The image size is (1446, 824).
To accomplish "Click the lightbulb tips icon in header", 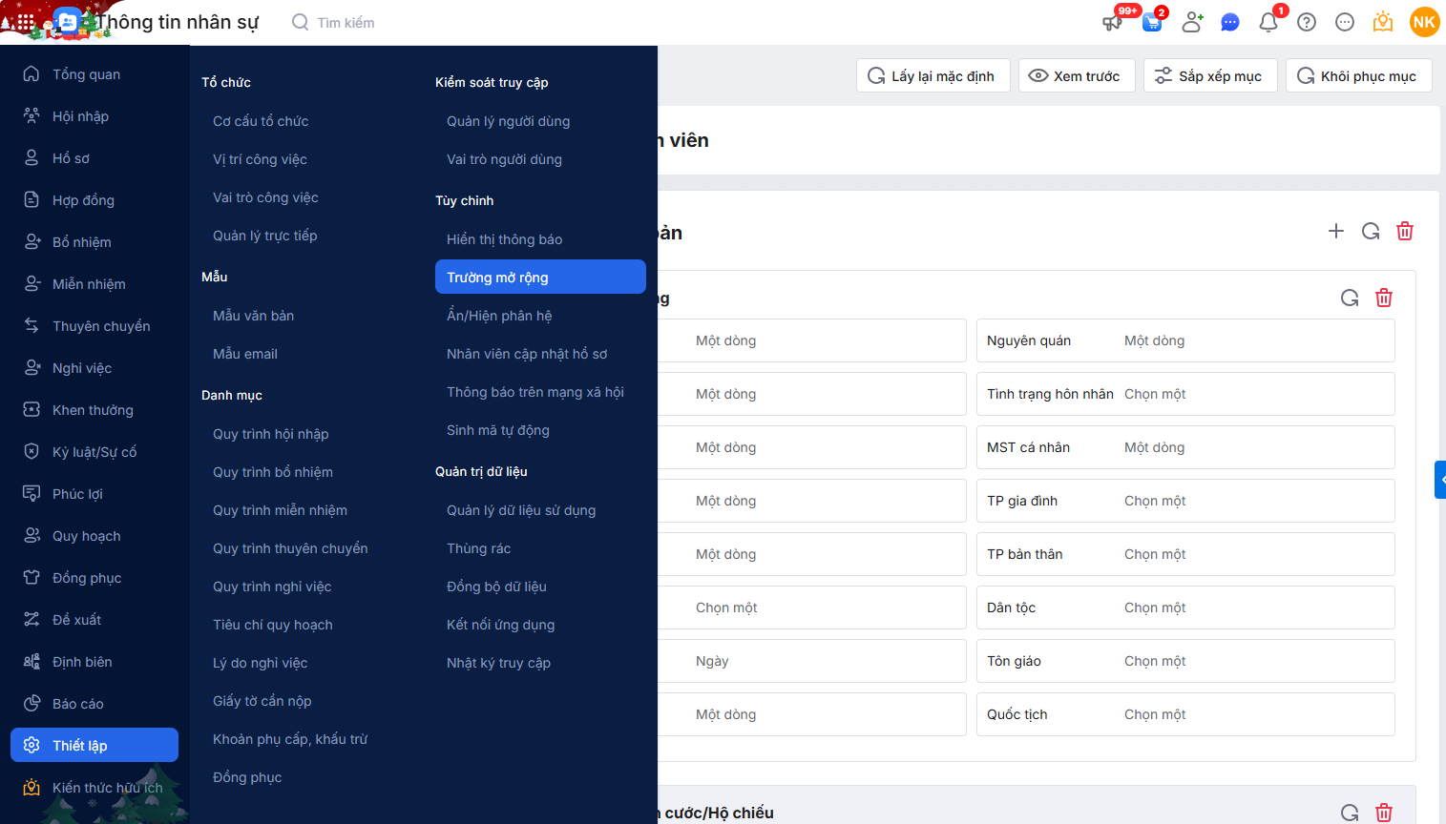I will [x=1383, y=22].
